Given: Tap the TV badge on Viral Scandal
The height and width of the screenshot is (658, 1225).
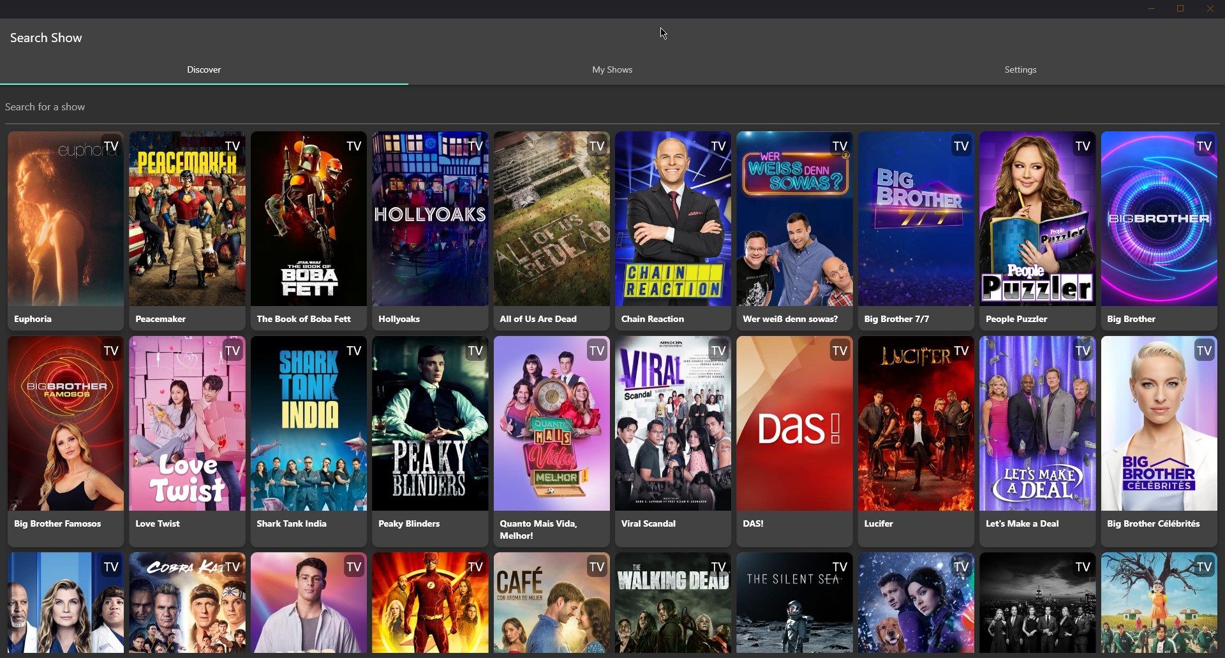Looking at the screenshot, I should pyautogui.click(x=718, y=351).
